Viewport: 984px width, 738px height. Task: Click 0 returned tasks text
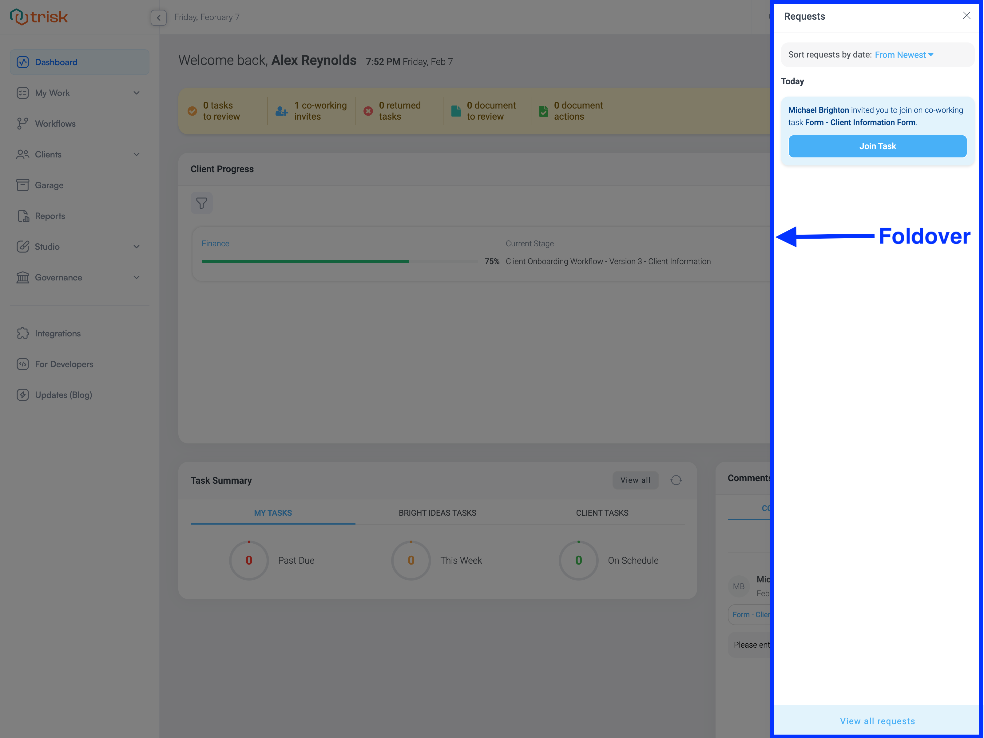399,111
